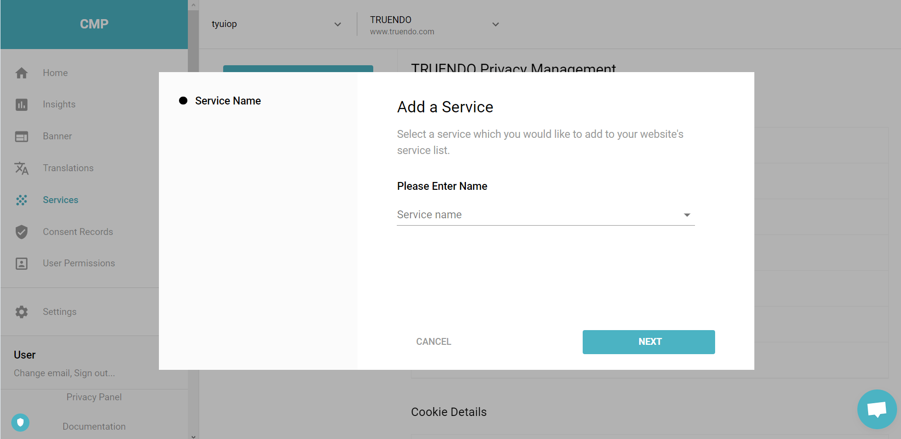The image size is (901, 439).
Task: Click the User Permissions badge icon
Action: [x=22, y=263]
